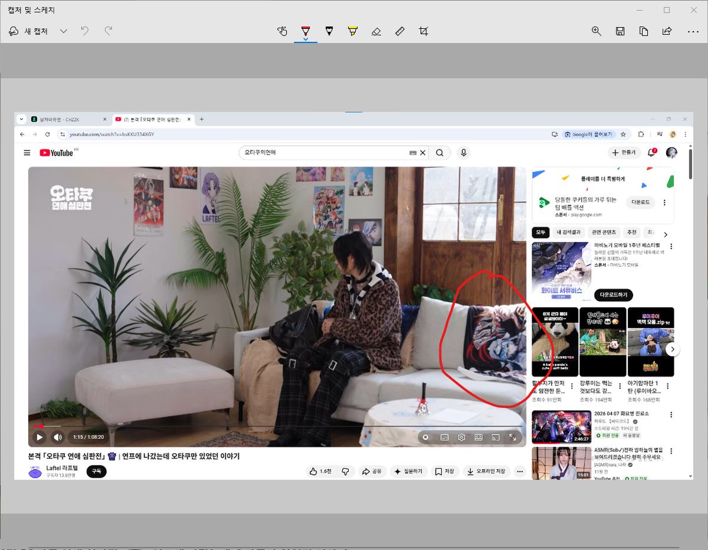Open the video settings gear
Viewport: 708px width, 550px height.
pyautogui.click(x=462, y=437)
